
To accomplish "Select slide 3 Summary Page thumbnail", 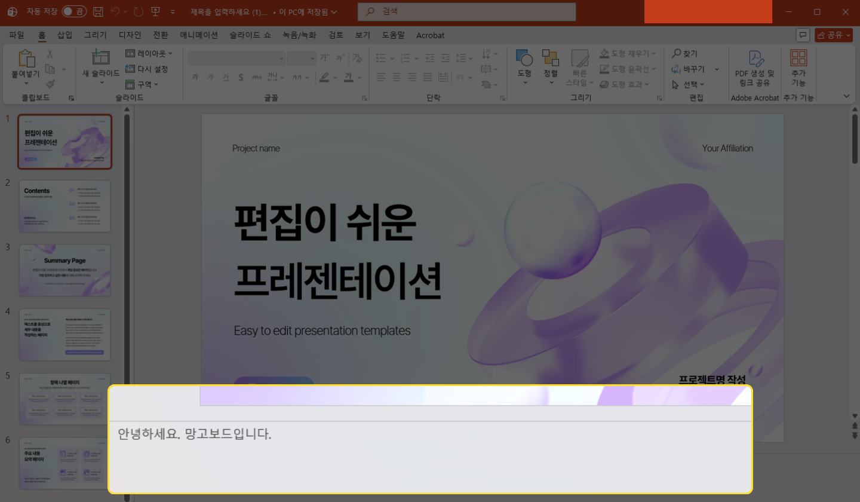I will pyautogui.click(x=64, y=270).
